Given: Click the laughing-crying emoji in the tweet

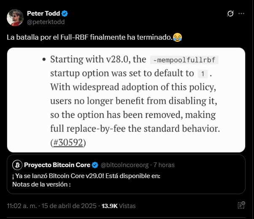Looking at the screenshot, I should click(177, 37).
